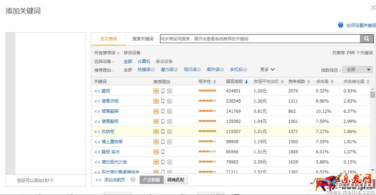Open the 宝贝推荐 tab
Screen dimensions: 376x195
coord(108,39)
